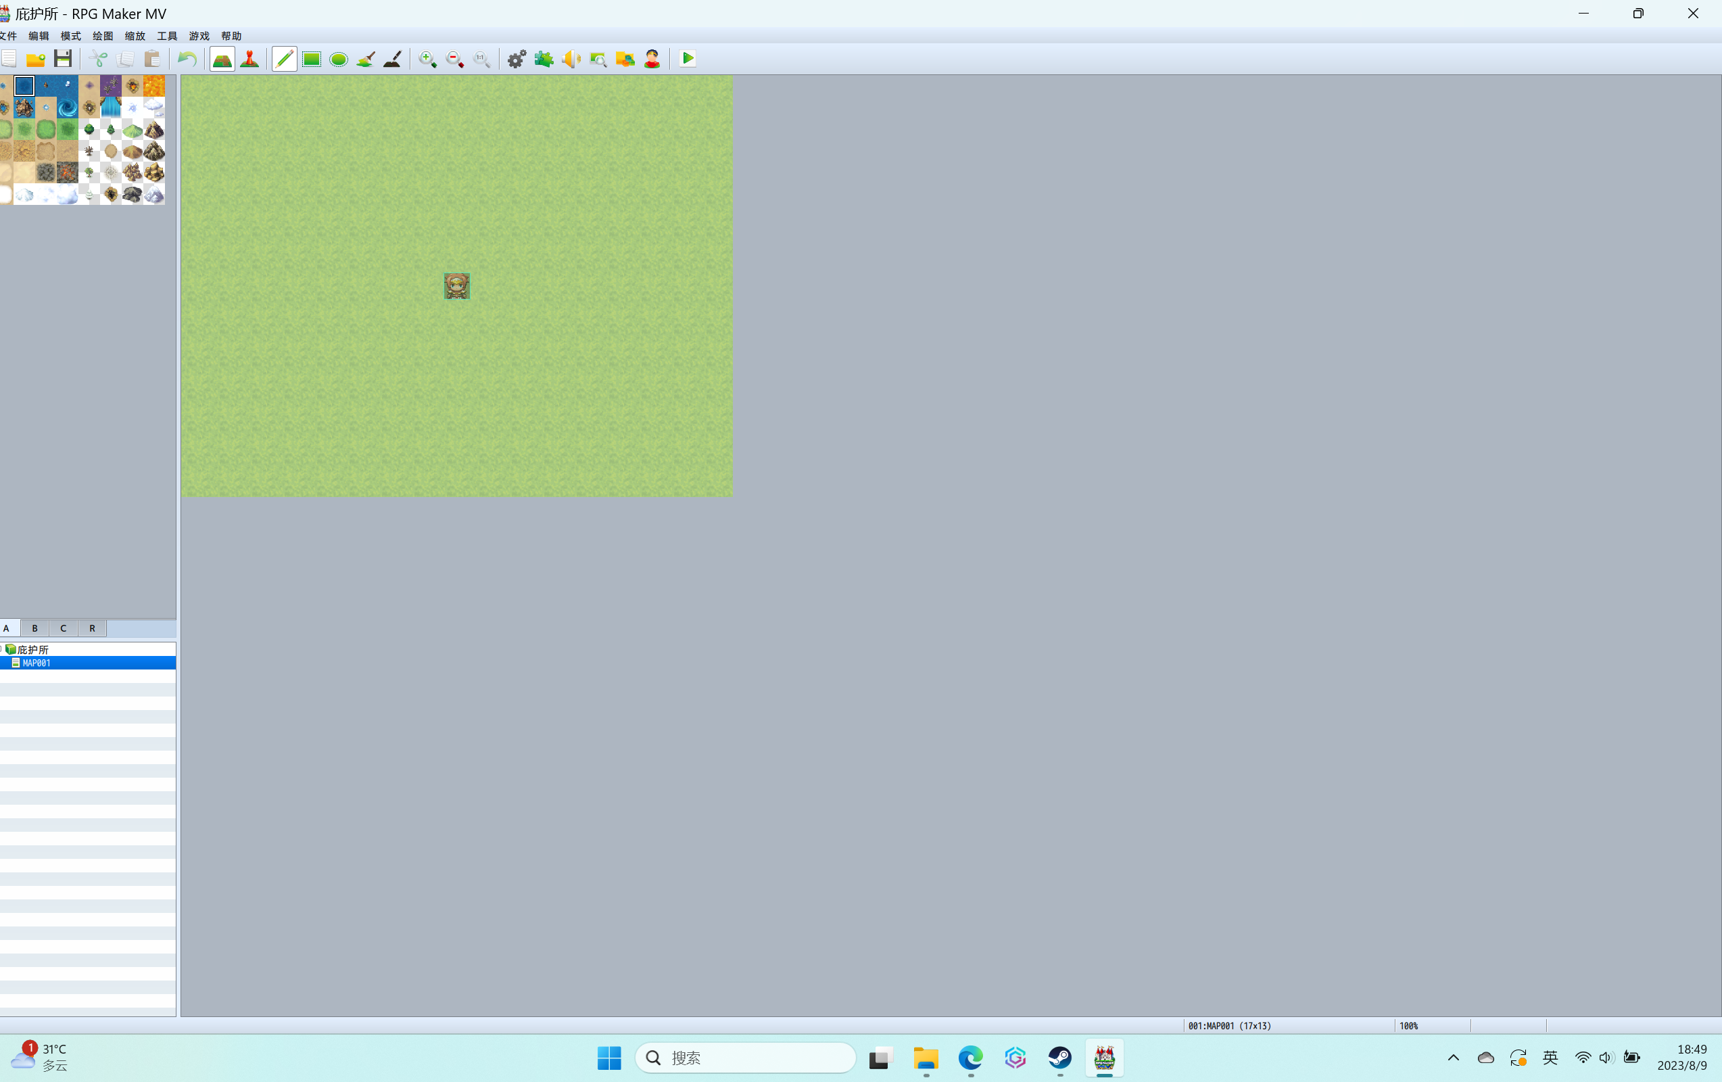The image size is (1722, 1082).
Task: Open the 文件 menu
Action: click(x=8, y=36)
